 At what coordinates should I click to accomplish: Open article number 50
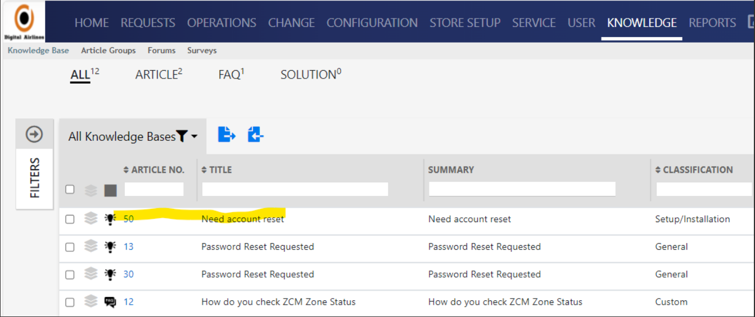coord(129,219)
